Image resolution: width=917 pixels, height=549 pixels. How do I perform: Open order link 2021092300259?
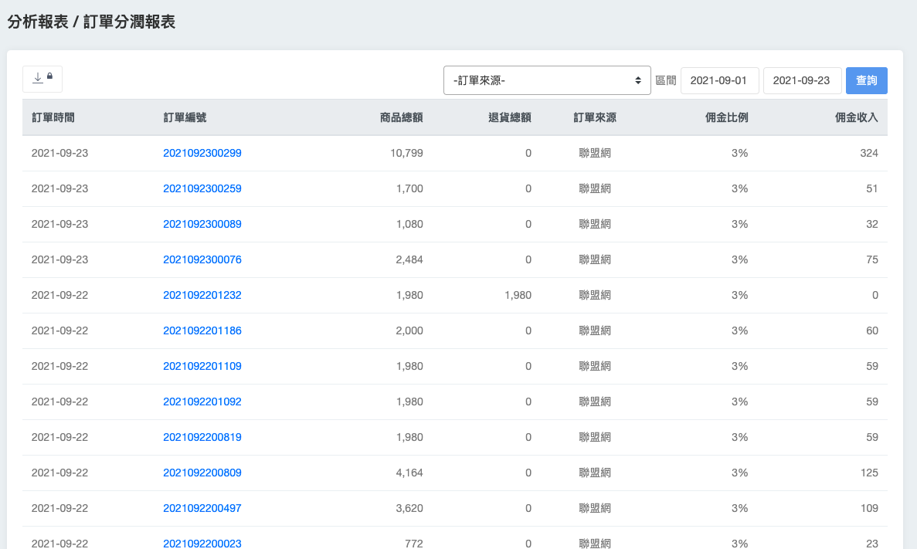point(202,189)
